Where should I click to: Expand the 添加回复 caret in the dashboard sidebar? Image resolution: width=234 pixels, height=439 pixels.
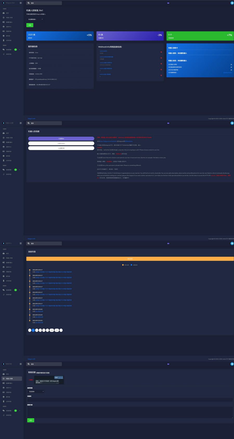[x=20, y=50]
